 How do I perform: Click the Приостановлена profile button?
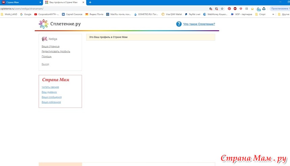pyautogui.click(x=280, y=9)
